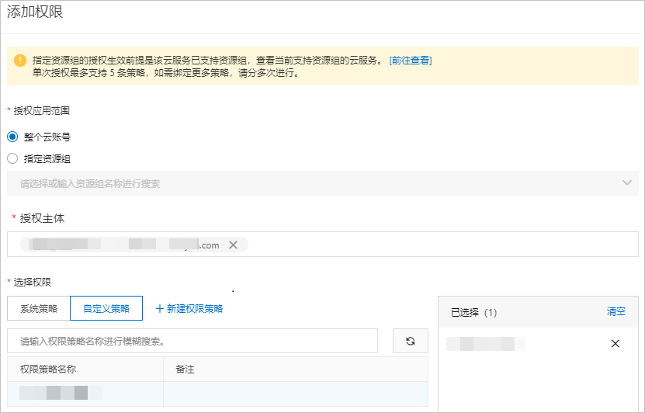Click the plus icon beside 新建权限策略
This screenshot has width=645, height=413.
point(160,309)
